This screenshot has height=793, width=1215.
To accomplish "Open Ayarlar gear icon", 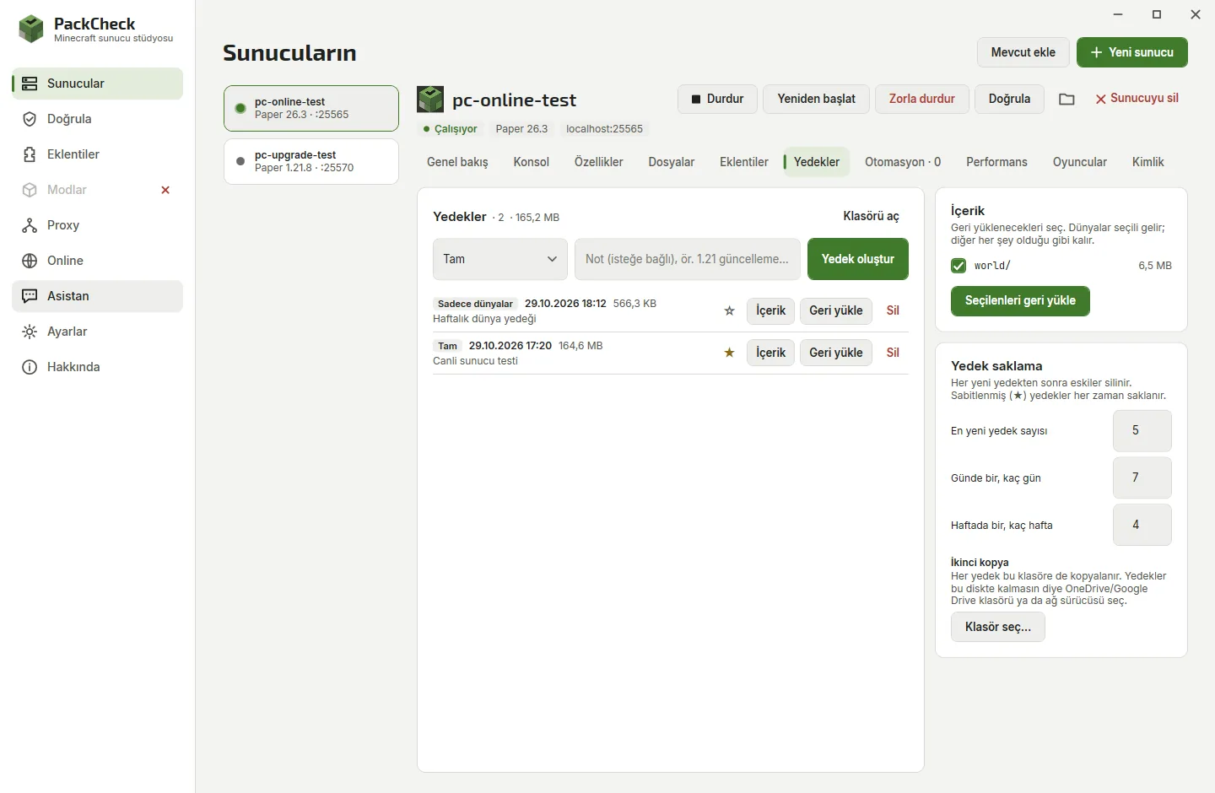I will (x=30, y=332).
